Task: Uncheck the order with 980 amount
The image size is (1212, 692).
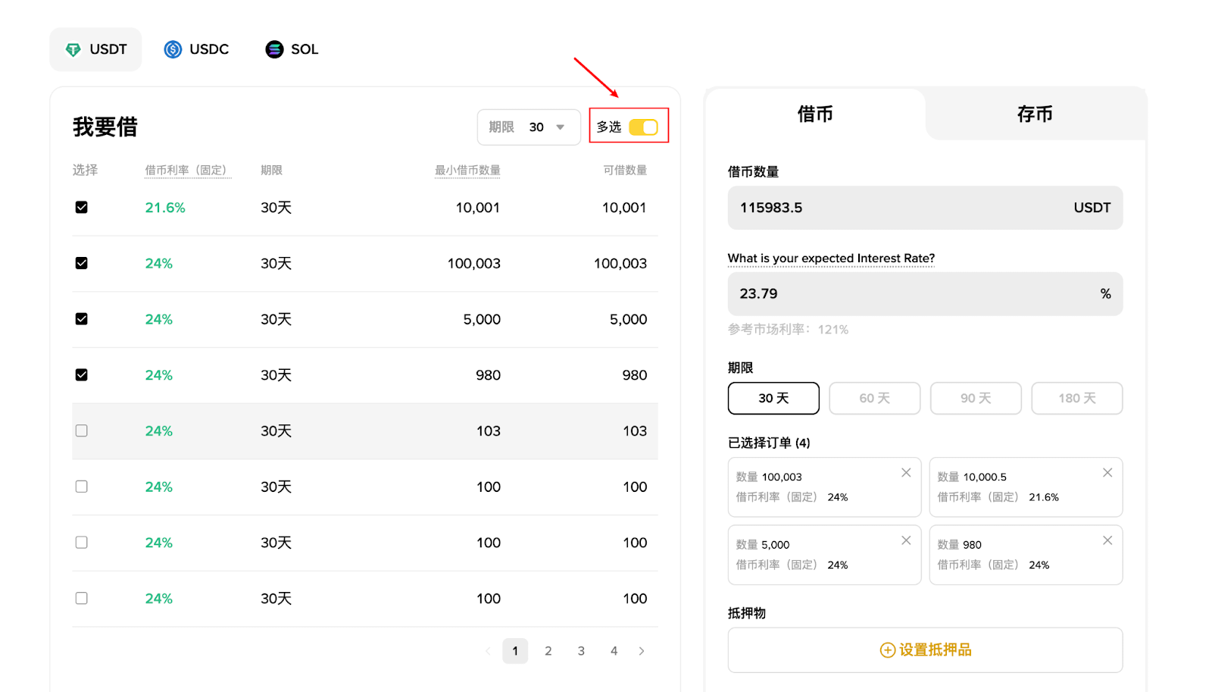Action: click(82, 375)
